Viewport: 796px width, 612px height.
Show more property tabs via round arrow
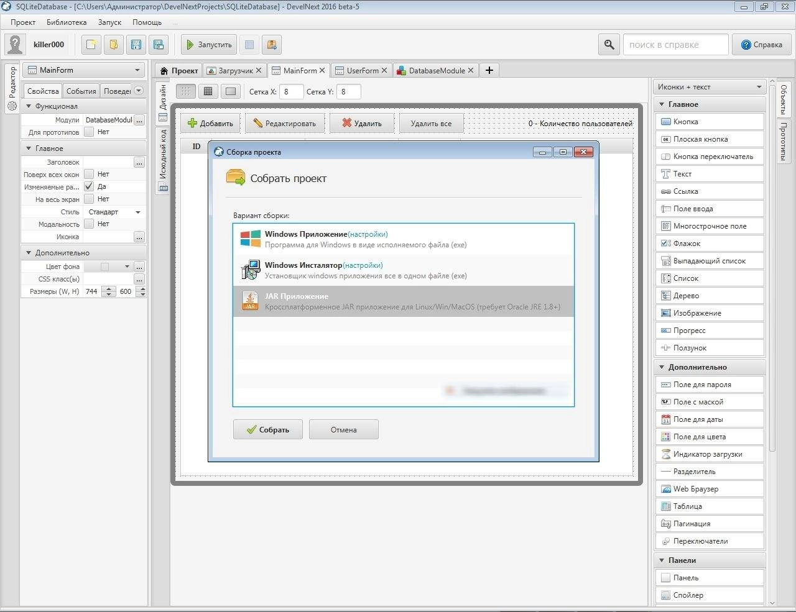[139, 91]
